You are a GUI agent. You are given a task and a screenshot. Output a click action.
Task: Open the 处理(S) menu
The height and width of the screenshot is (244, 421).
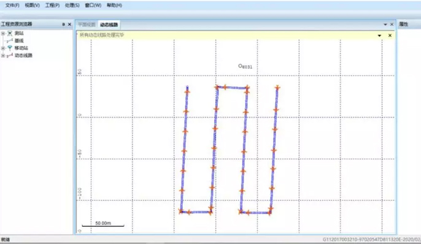(x=72, y=6)
